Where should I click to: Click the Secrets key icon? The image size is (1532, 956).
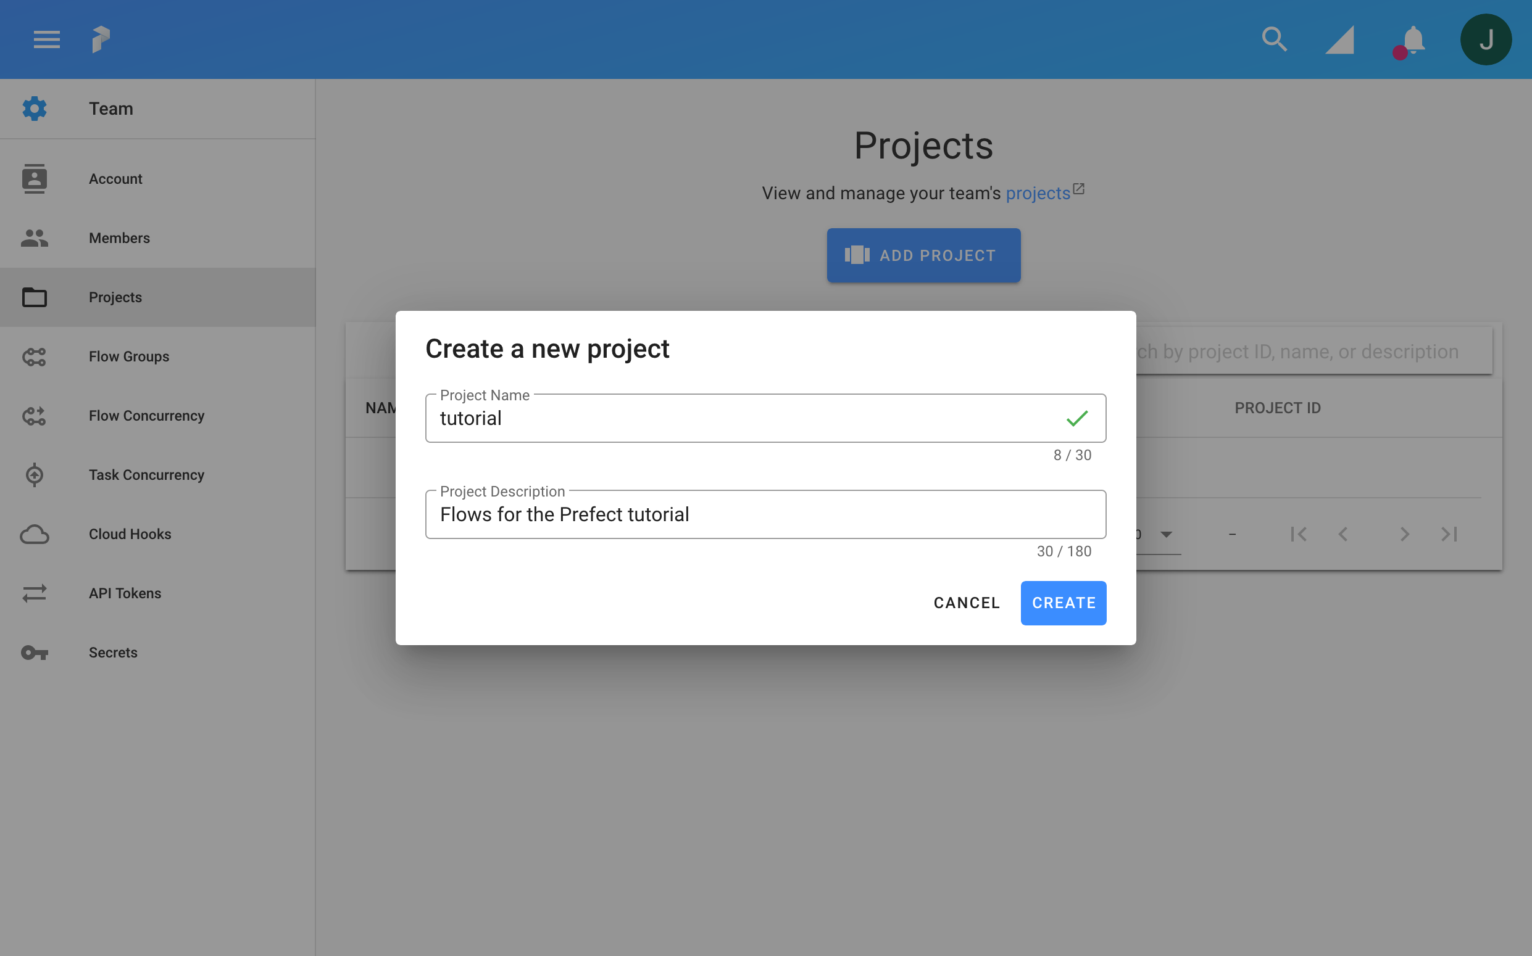[34, 653]
